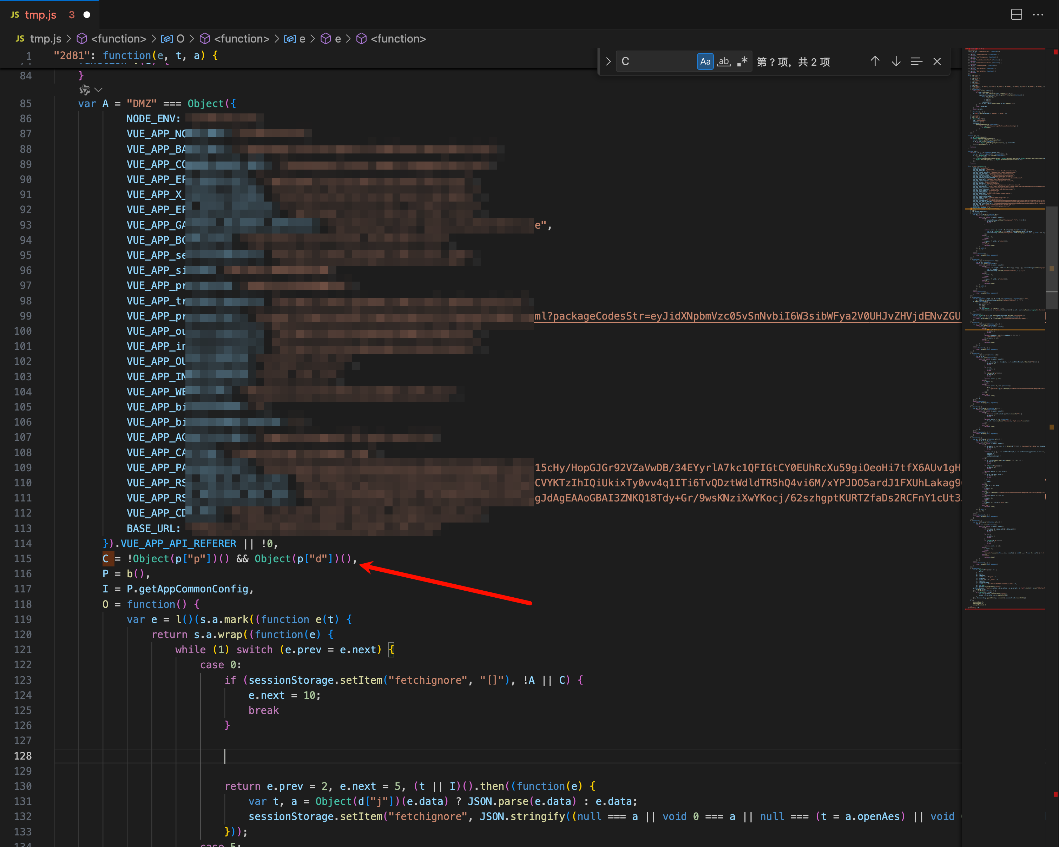This screenshot has width=1059, height=847.
Task: Click JSON.parse on line 131
Action: pos(498,801)
